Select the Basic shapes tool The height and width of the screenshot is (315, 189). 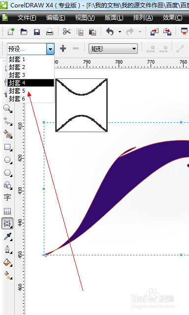7,185
